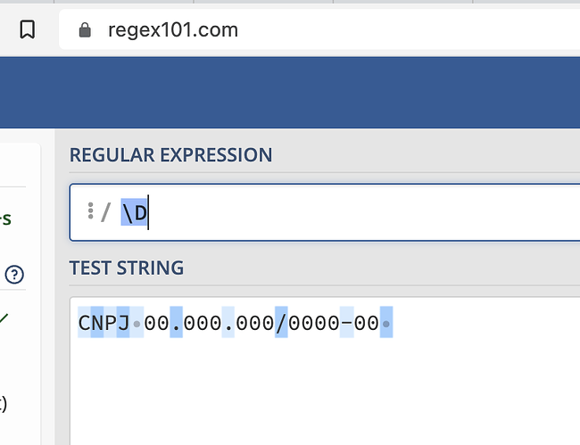The image size is (580, 445).
Task: Click the green text in left sidebar
Action: coord(7,218)
